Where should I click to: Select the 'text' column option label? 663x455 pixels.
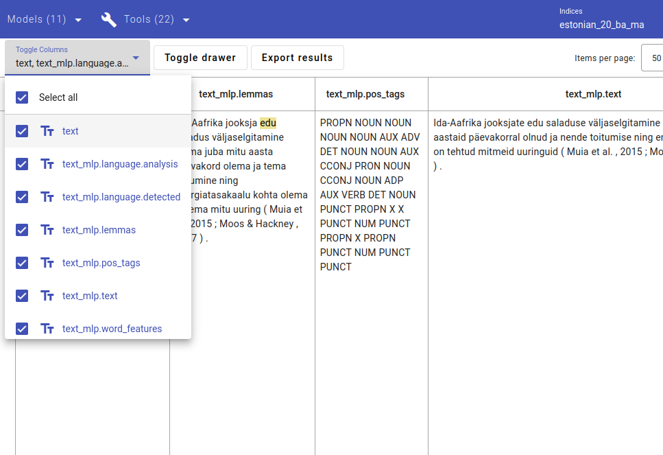coord(70,131)
